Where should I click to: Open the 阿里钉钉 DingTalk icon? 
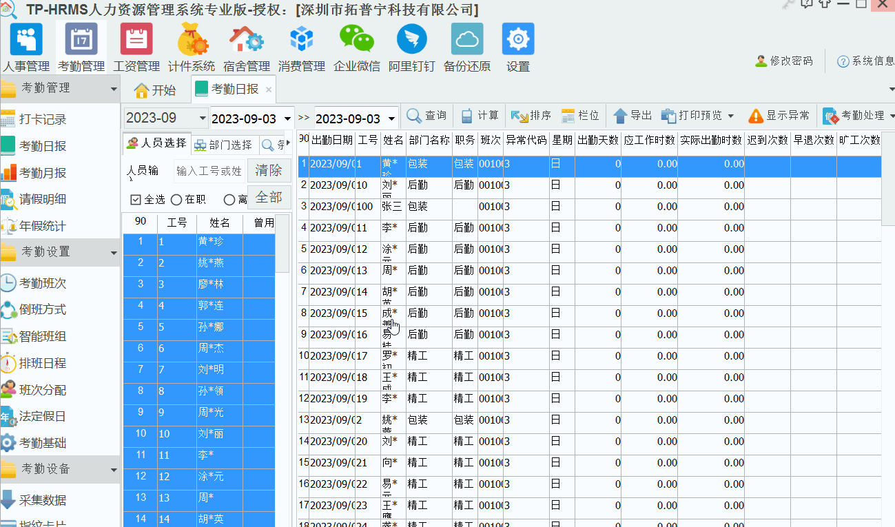coord(412,40)
